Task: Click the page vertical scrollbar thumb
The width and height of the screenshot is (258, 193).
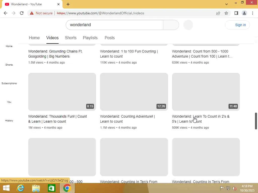Action: tap(256, 121)
